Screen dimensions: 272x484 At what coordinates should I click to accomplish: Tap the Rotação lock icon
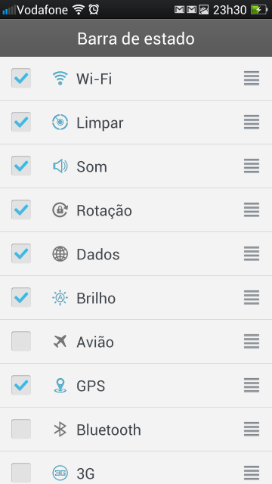(60, 210)
